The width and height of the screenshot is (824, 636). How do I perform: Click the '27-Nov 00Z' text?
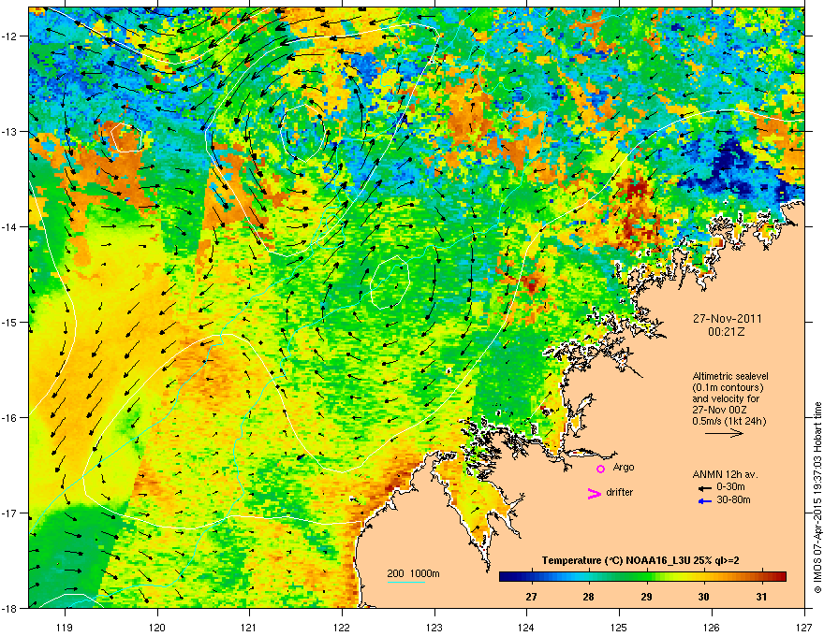click(x=719, y=410)
